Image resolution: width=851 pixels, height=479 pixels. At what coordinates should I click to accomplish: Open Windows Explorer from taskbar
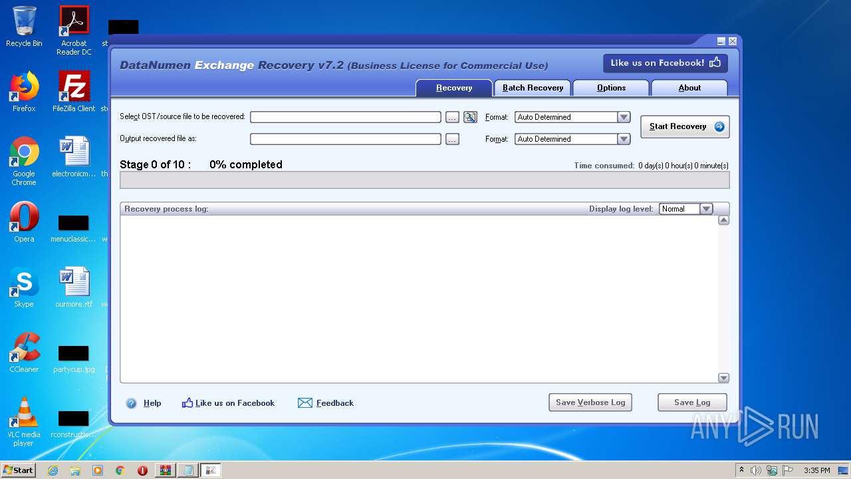pyautogui.click(x=75, y=470)
